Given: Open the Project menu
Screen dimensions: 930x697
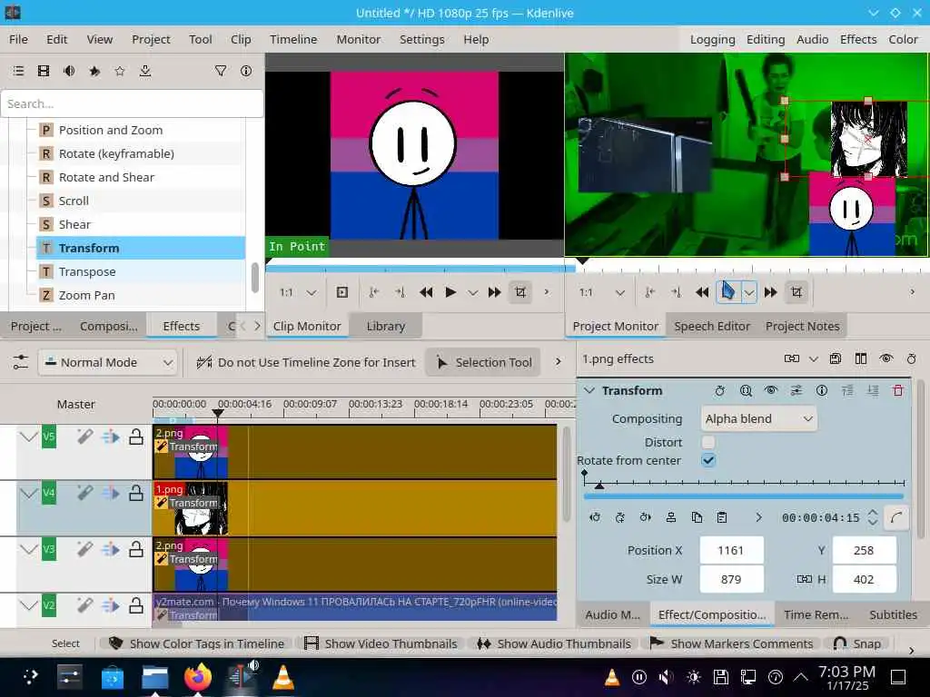Looking at the screenshot, I should click(x=151, y=39).
